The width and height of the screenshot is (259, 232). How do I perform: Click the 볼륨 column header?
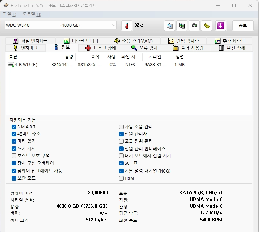coord(28,57)
